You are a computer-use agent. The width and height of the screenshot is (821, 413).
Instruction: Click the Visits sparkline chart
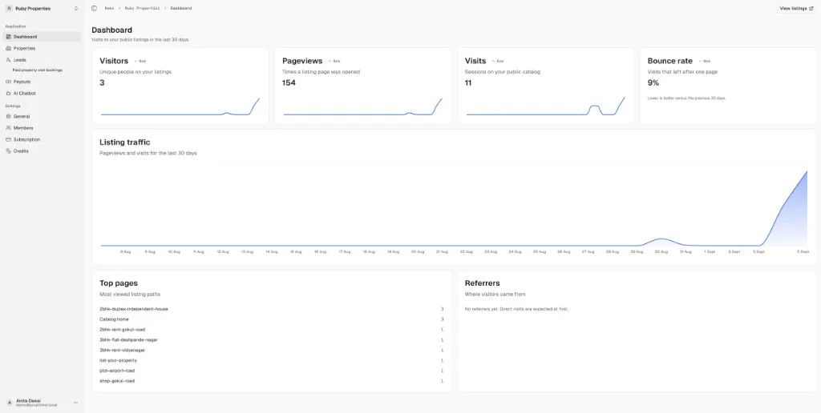tap(545, 106)
